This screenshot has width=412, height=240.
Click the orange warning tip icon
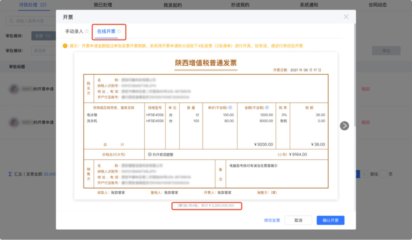point(66,46)
